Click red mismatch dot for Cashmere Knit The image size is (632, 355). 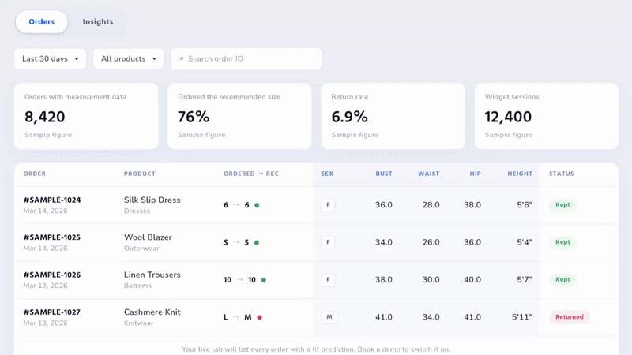tap(260, 318)
